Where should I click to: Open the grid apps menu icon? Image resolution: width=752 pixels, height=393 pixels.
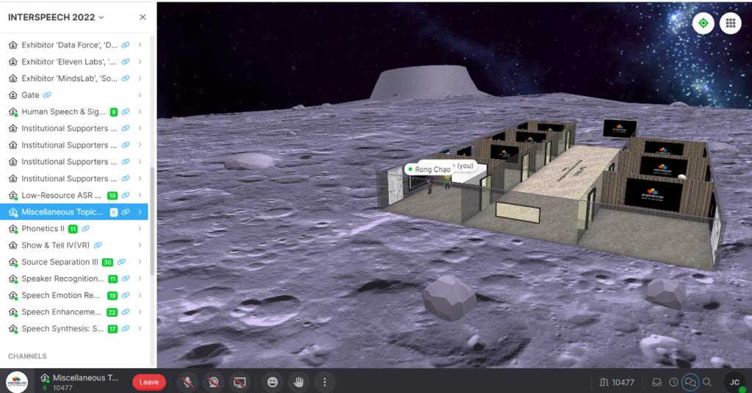pos(730,23)
